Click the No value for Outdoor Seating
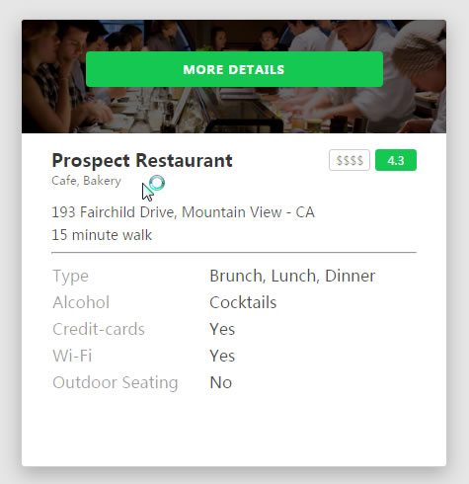The image size is (469, 484). (221, 382)
